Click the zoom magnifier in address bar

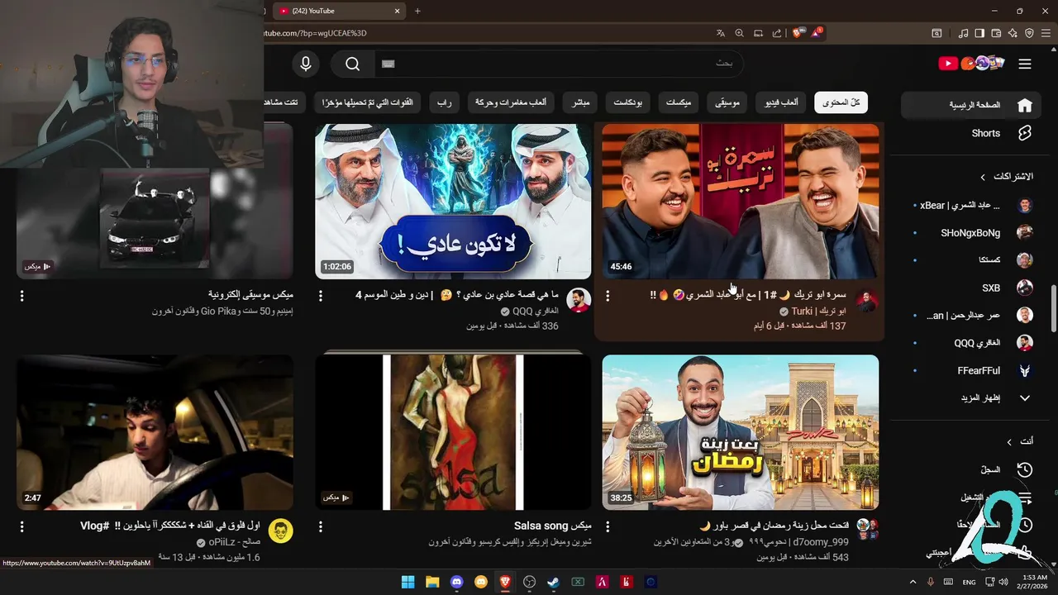pos(739,33)
